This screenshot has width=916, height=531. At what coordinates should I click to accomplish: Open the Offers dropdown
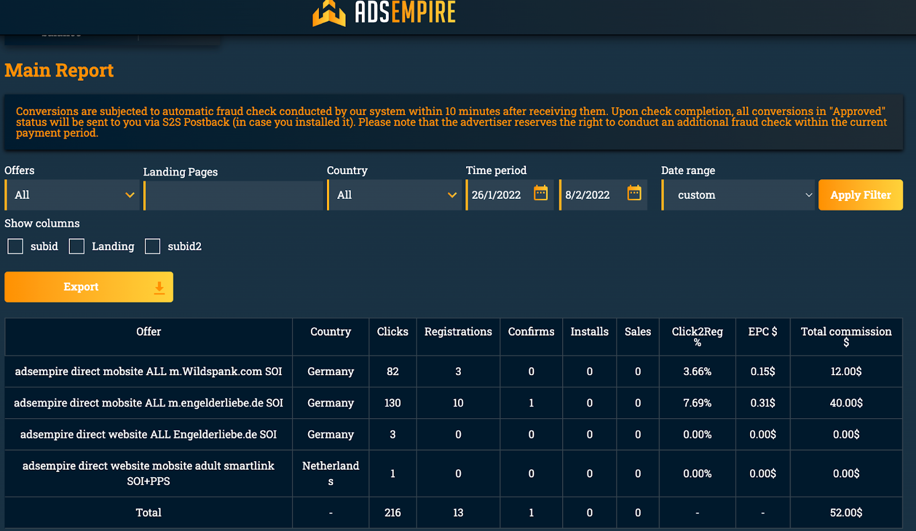72,195
